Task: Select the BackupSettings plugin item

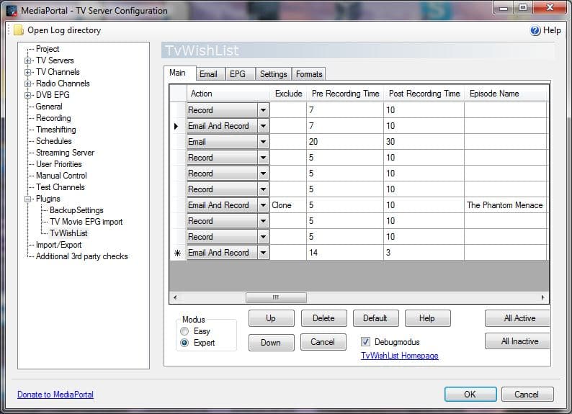Action: point(76,210)
